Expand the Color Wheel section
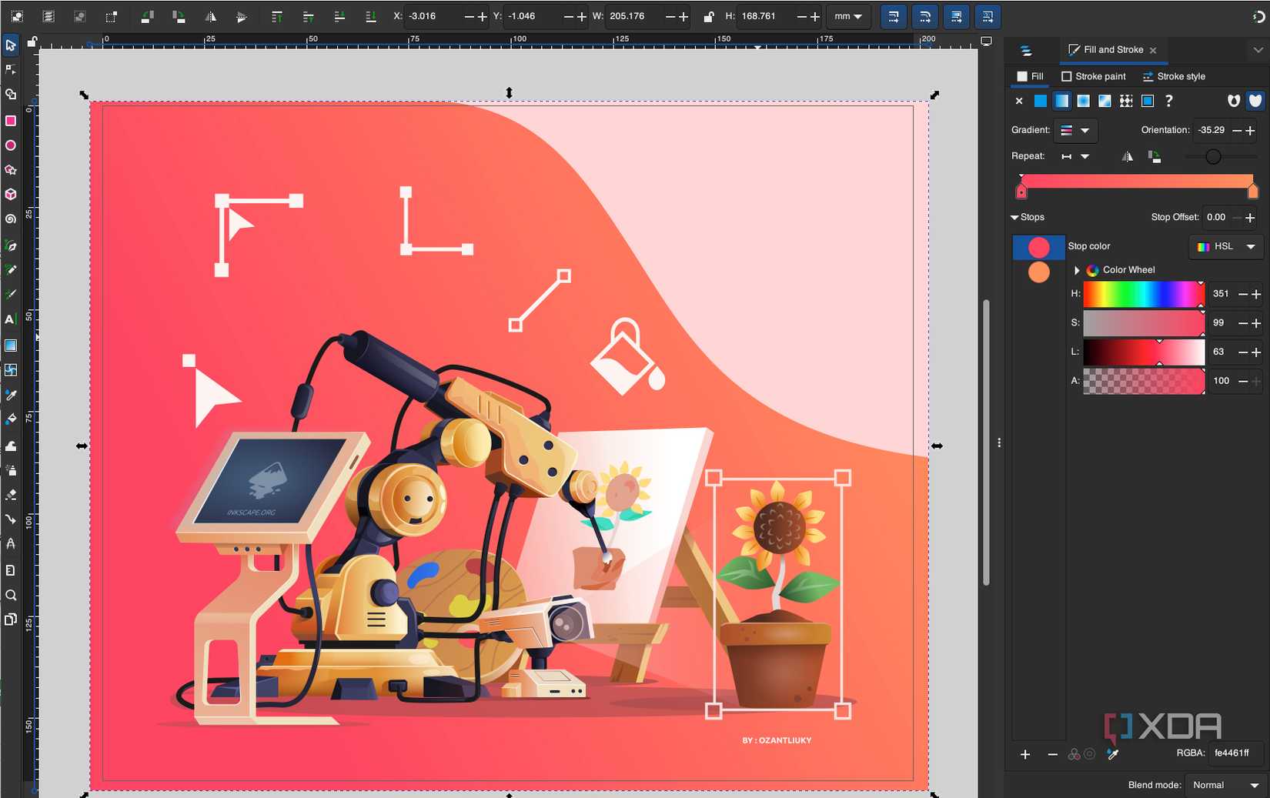 tap(1076, 270)
